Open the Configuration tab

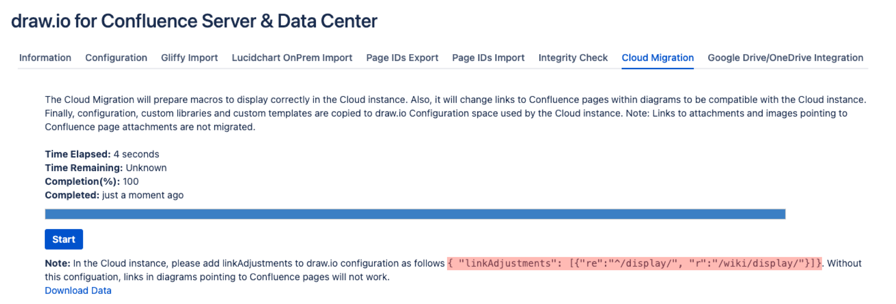(x=116, y=58)
